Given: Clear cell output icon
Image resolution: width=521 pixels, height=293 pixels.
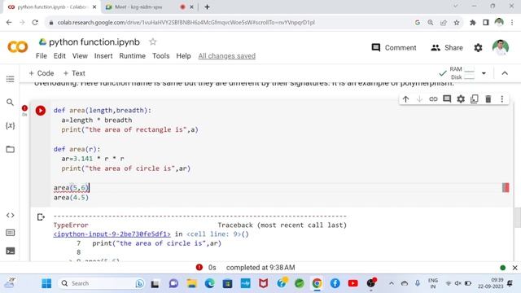Looking at the screenshot, I should 41,217.
